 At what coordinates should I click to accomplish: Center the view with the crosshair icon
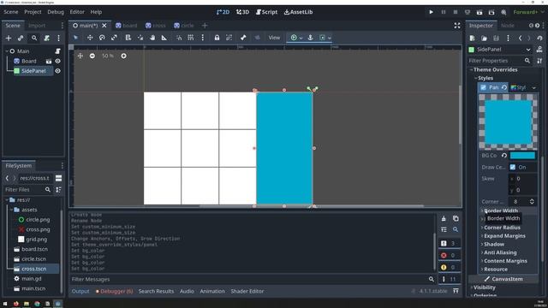tap(80, 56)
